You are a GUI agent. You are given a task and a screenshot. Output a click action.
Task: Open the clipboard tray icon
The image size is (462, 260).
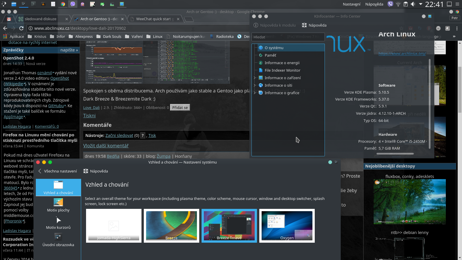click(x=406, y=4)
